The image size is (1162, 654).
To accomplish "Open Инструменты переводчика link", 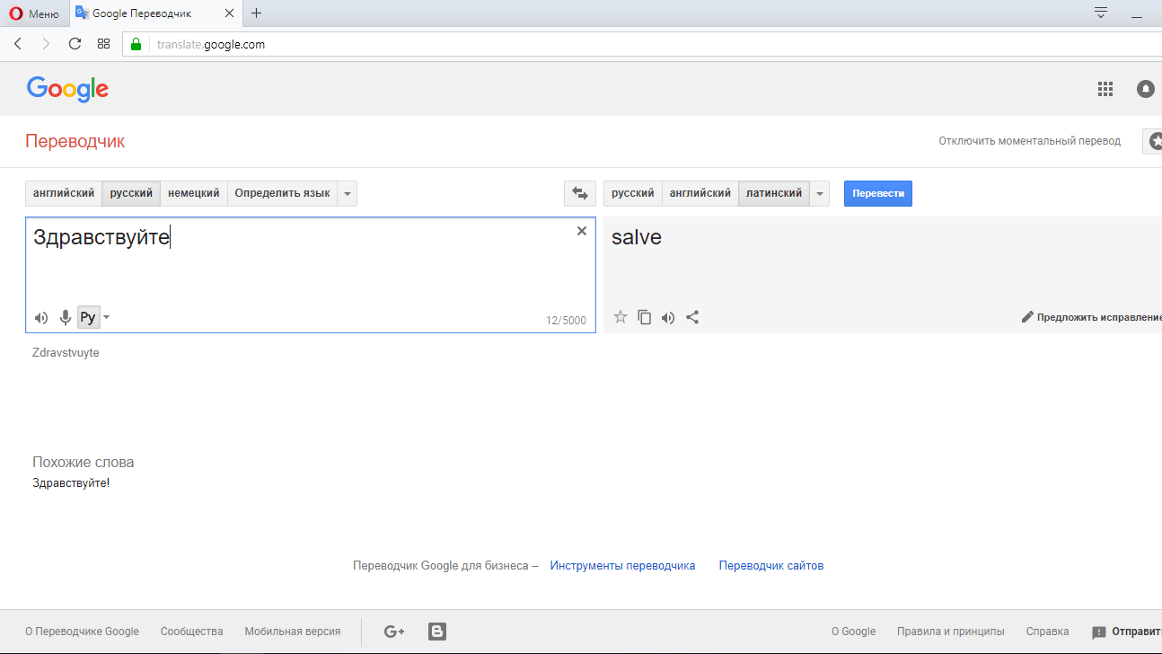I will click(623, 566).
